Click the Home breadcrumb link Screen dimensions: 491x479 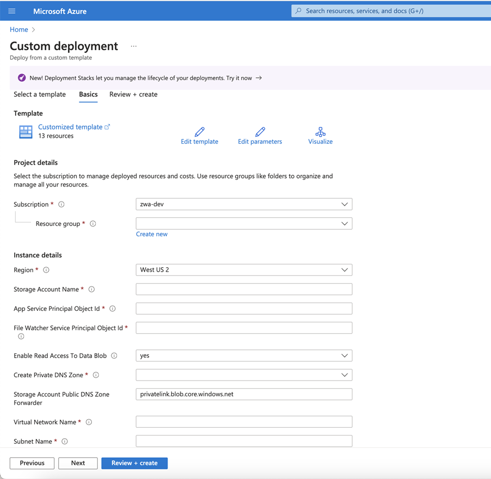tap(19, 29)
